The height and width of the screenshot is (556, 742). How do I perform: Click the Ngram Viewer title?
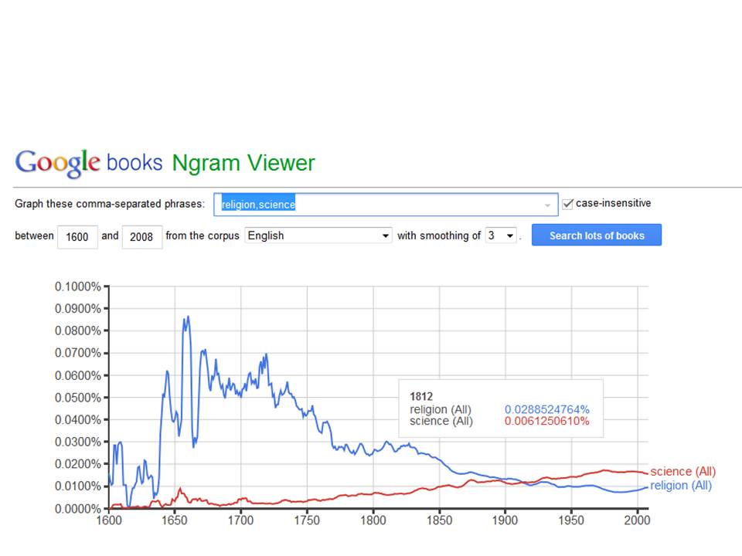coord(243,163)
